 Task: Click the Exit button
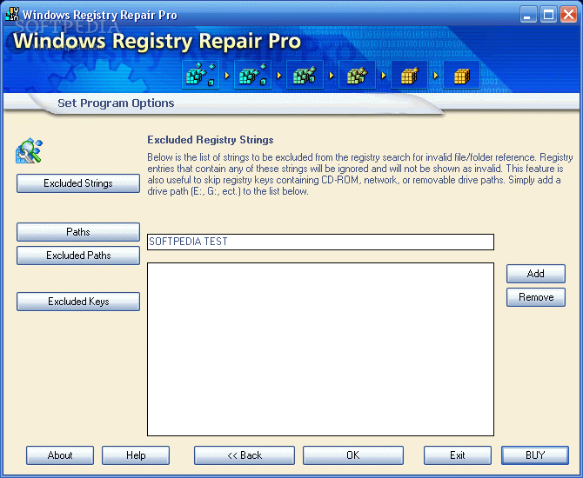point(458,455)
